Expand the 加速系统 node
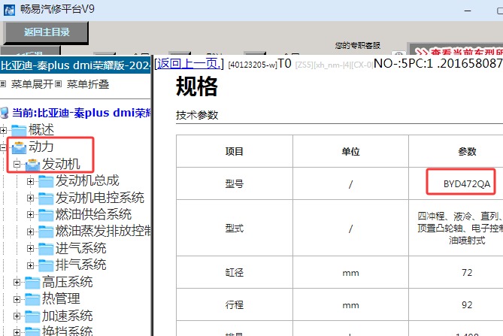This screenshot has height=336, width=503. tap(17, 316)
